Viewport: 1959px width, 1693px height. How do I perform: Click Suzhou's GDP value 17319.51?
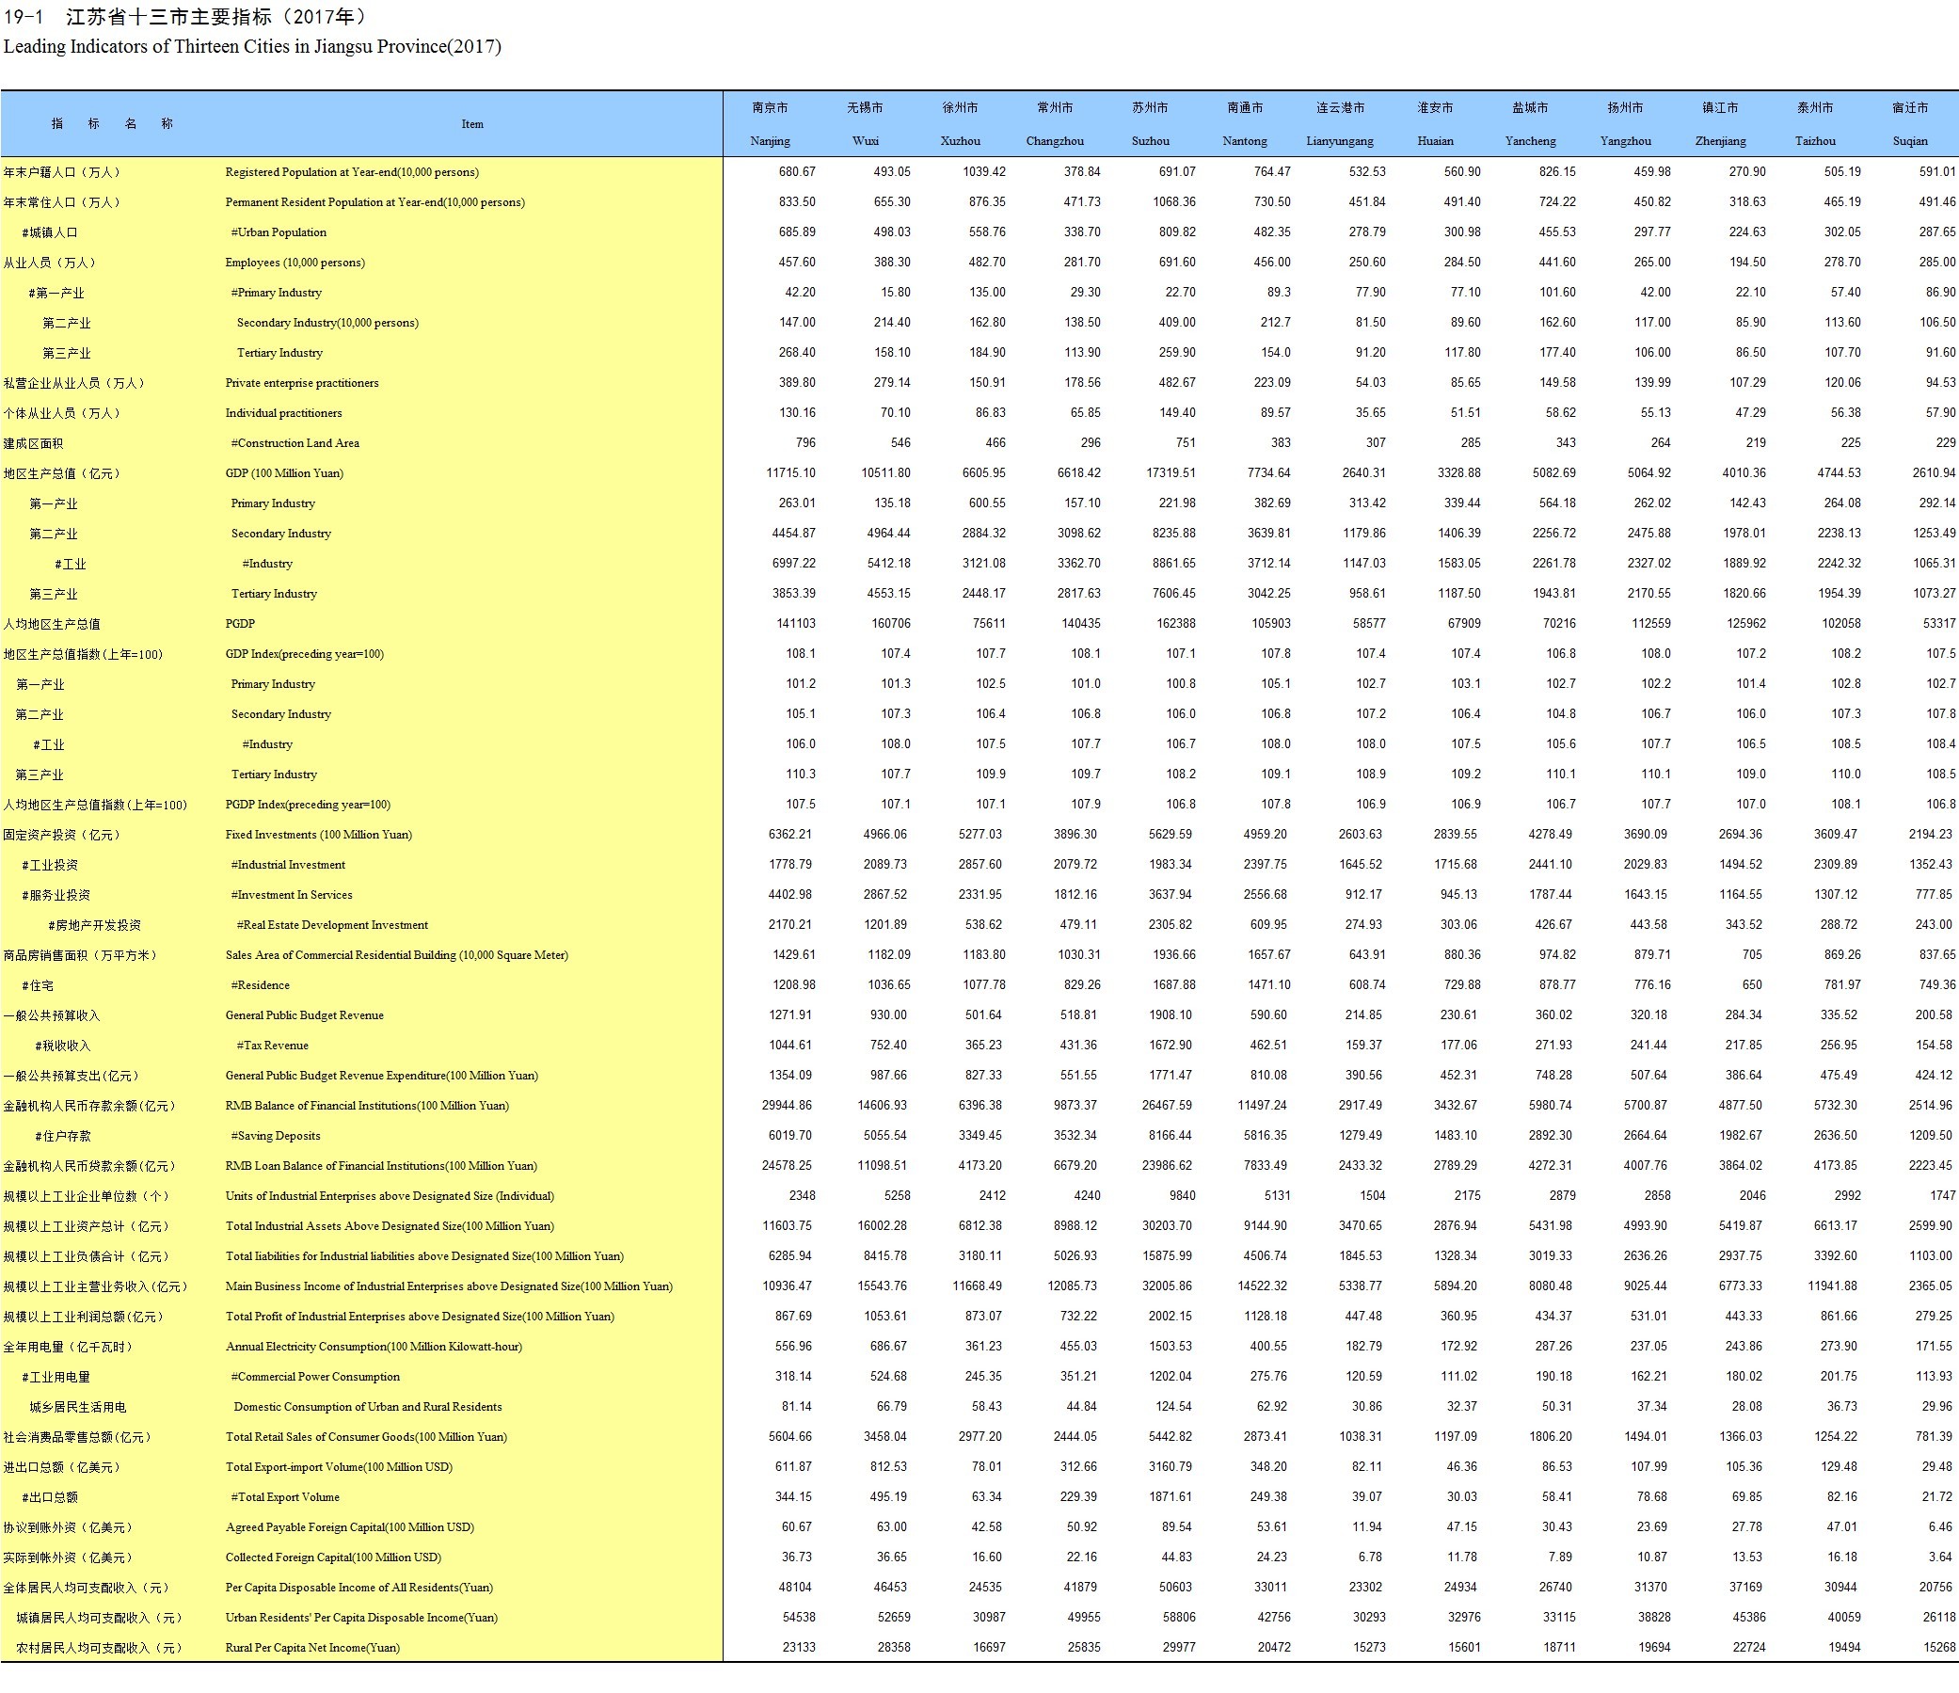(x=1171, y=473)
